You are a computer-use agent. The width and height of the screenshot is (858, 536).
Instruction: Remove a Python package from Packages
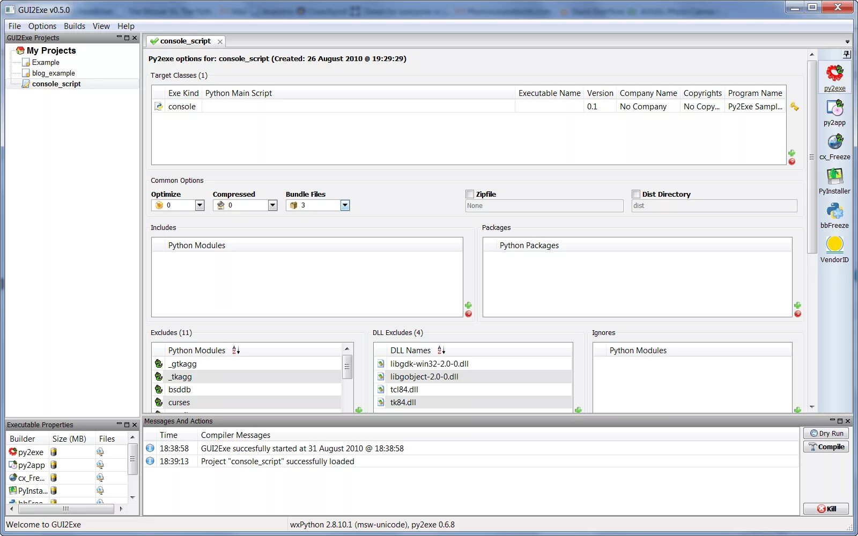click(x=798, y=314)
